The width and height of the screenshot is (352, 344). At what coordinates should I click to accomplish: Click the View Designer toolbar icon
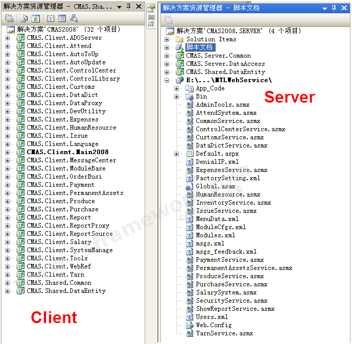click(x=62, y=18)
